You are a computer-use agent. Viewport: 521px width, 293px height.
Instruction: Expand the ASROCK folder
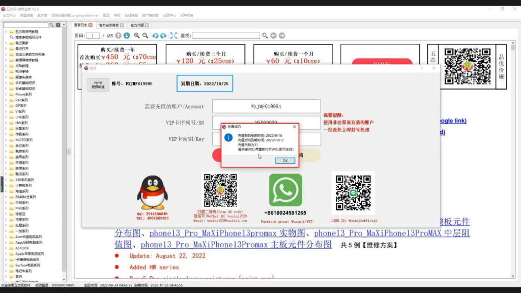[x=6, y=248]
